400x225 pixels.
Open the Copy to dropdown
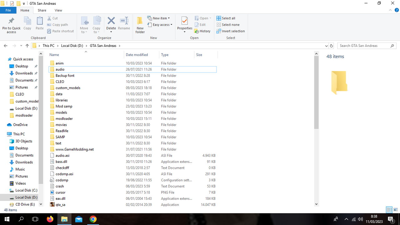tap(97, 25)
